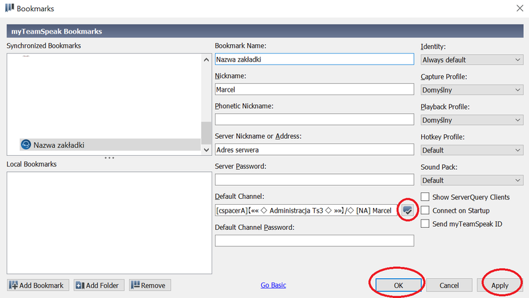Focus the Bookmark Name field
The height and width of the screenshot is (298, 529).
315,59
